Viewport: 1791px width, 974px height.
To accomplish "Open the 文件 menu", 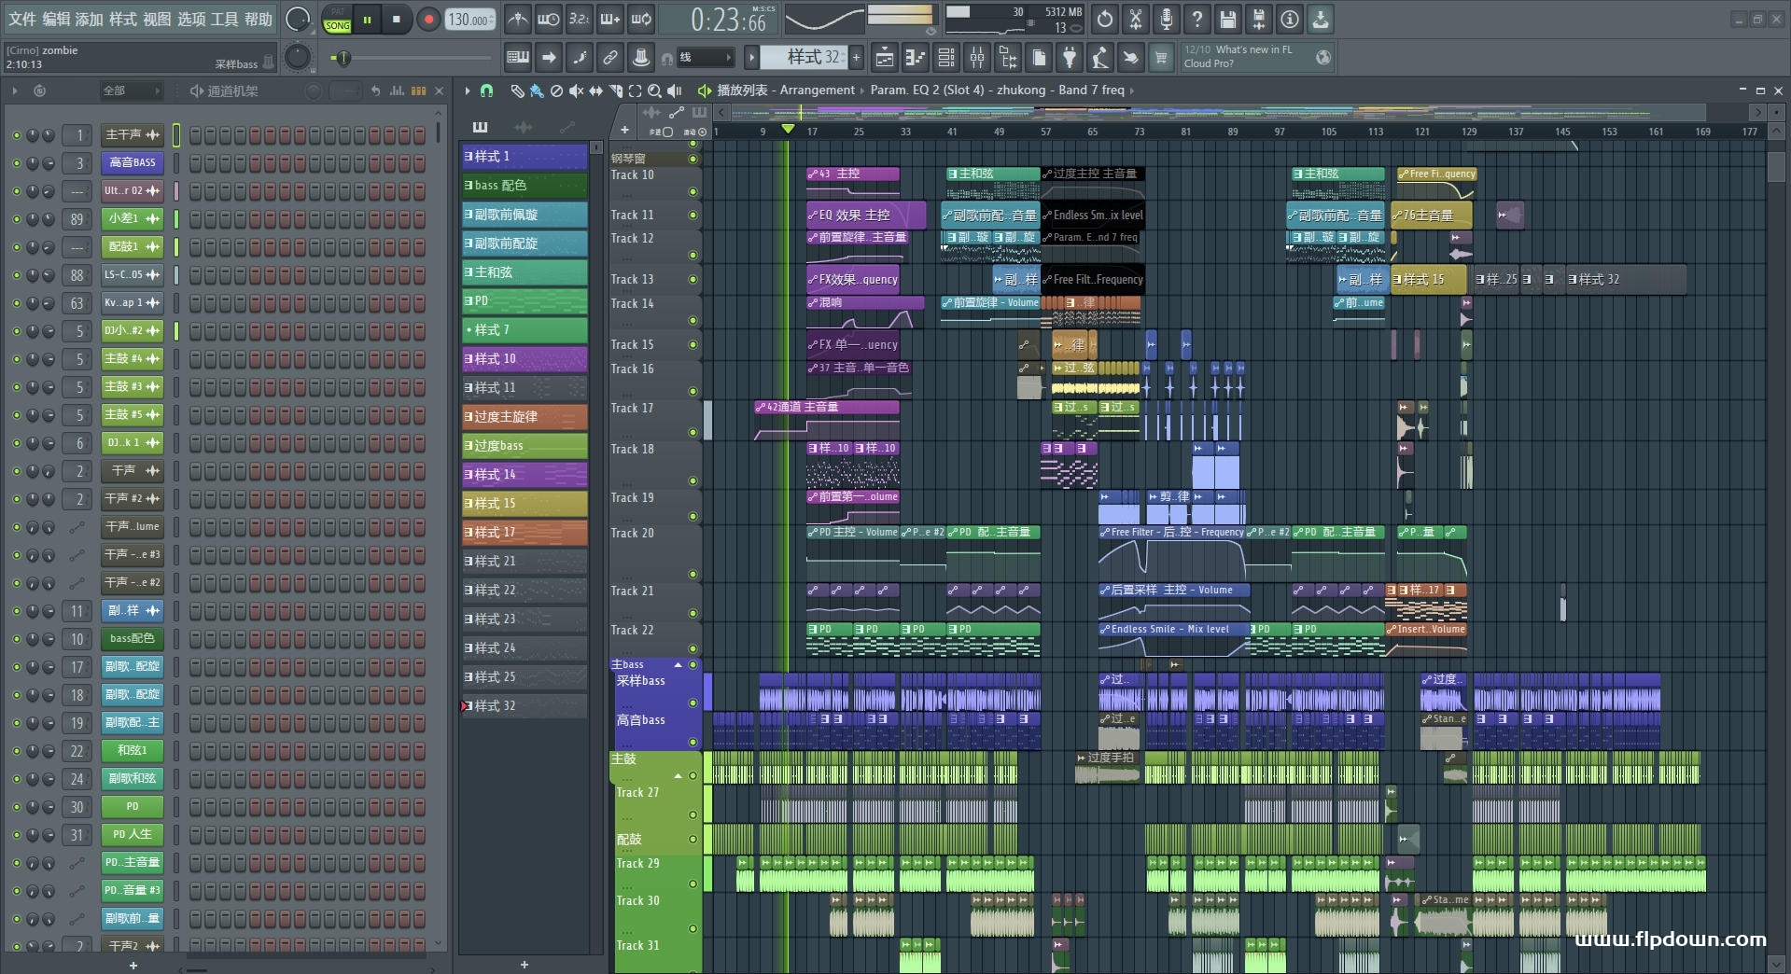I will (x=22, y=19).
